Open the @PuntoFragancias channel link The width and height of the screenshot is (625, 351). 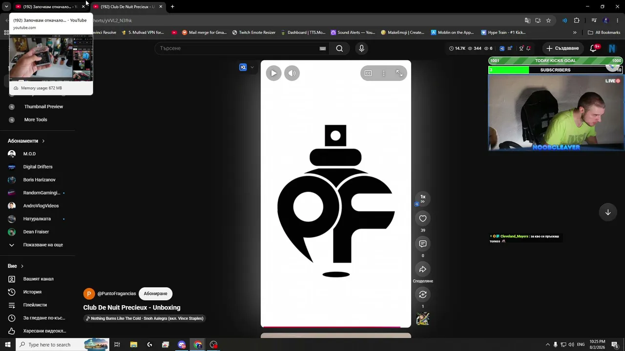[x=117, y=293]
